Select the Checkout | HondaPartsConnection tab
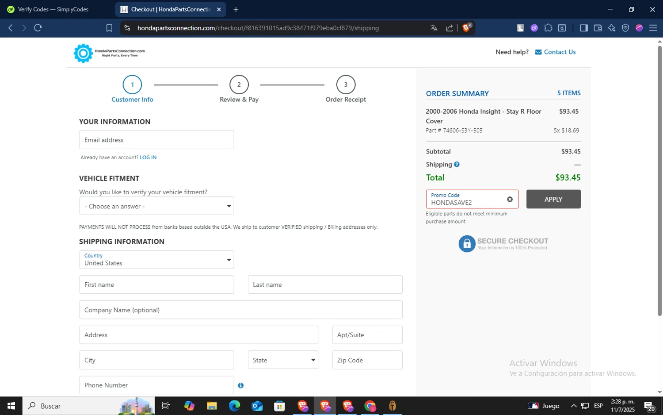 click(170, 9)
